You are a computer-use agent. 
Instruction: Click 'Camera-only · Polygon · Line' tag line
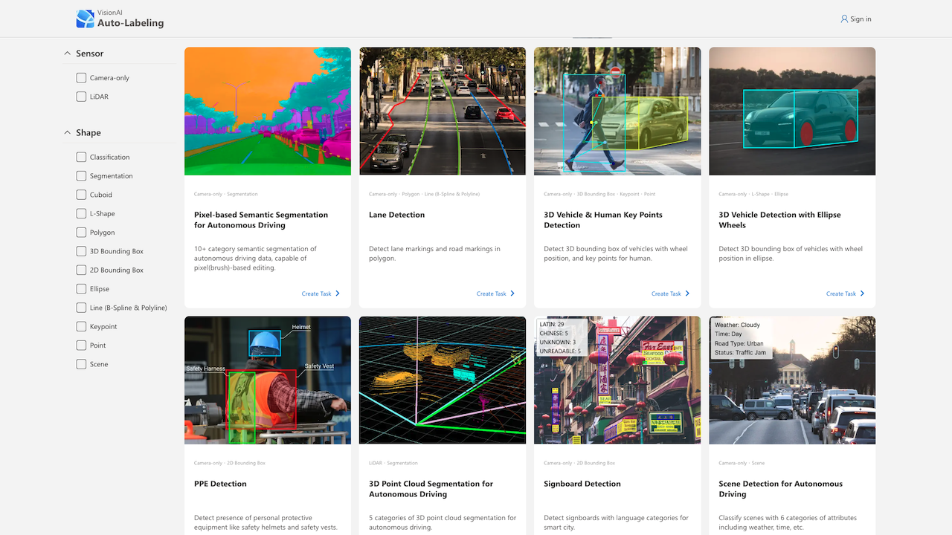pyautogui.click(x=425, y=194)
